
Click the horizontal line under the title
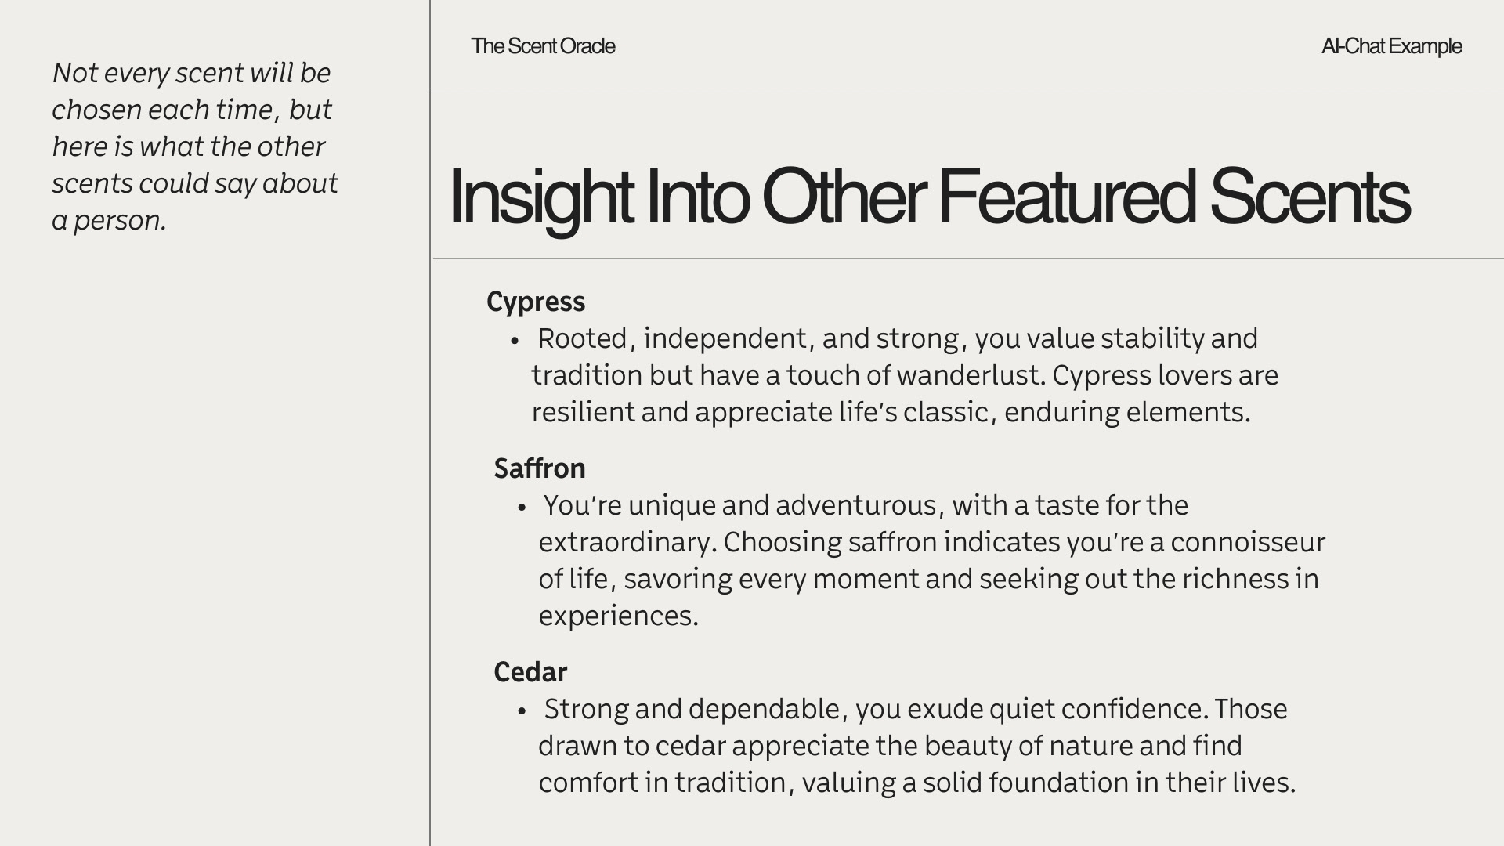968,258
